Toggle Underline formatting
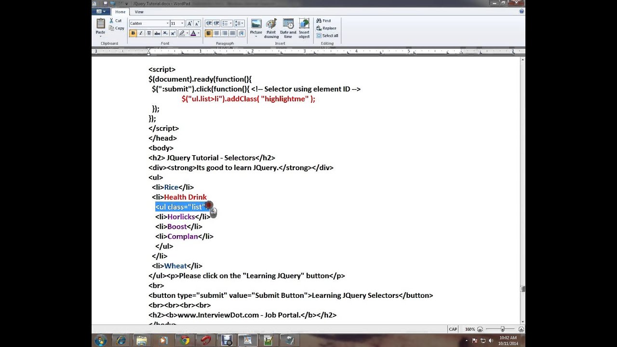617x347 pixels. [x=148, y=33]
